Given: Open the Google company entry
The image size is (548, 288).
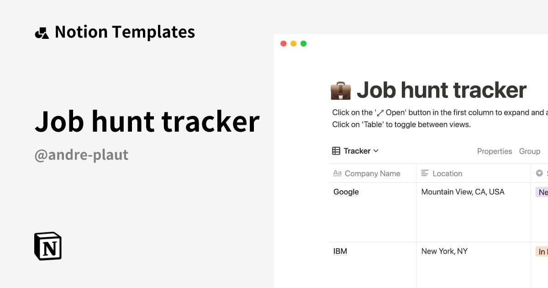Looking at the screenshot, I should (346, 192).
